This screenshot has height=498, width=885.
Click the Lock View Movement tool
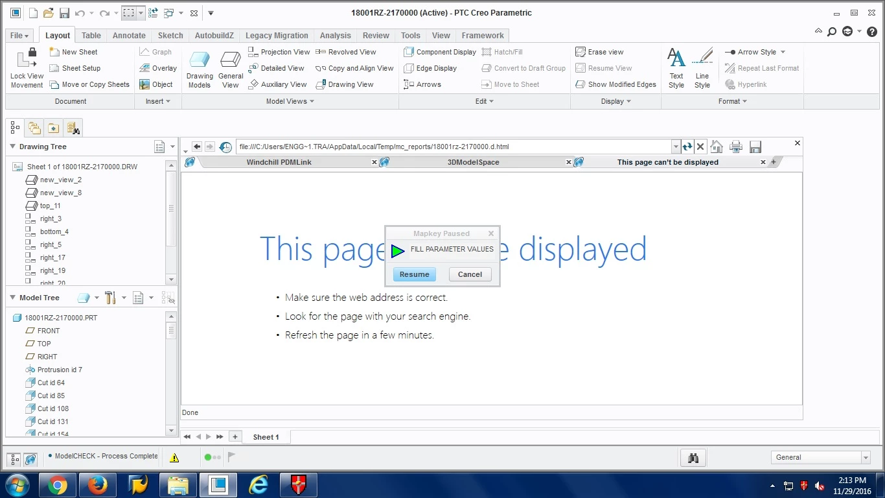27,68
